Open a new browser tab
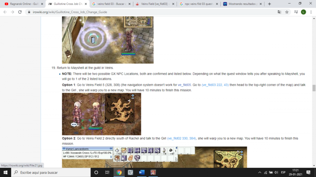The width and height of the screenshot is (316, 177). (269, 4)
